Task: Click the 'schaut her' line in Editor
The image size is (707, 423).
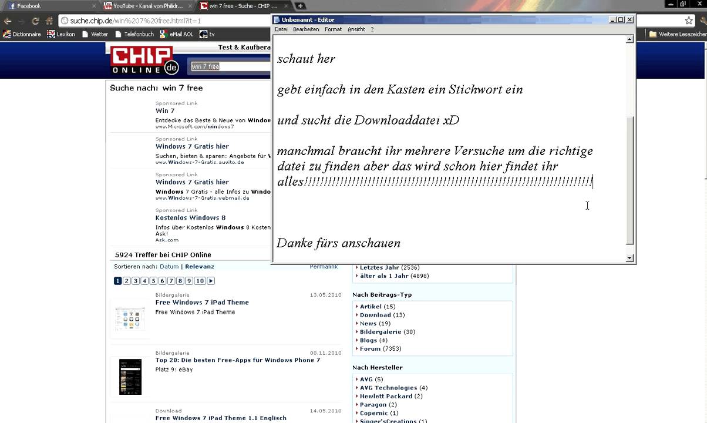Action: coord(306,59)
